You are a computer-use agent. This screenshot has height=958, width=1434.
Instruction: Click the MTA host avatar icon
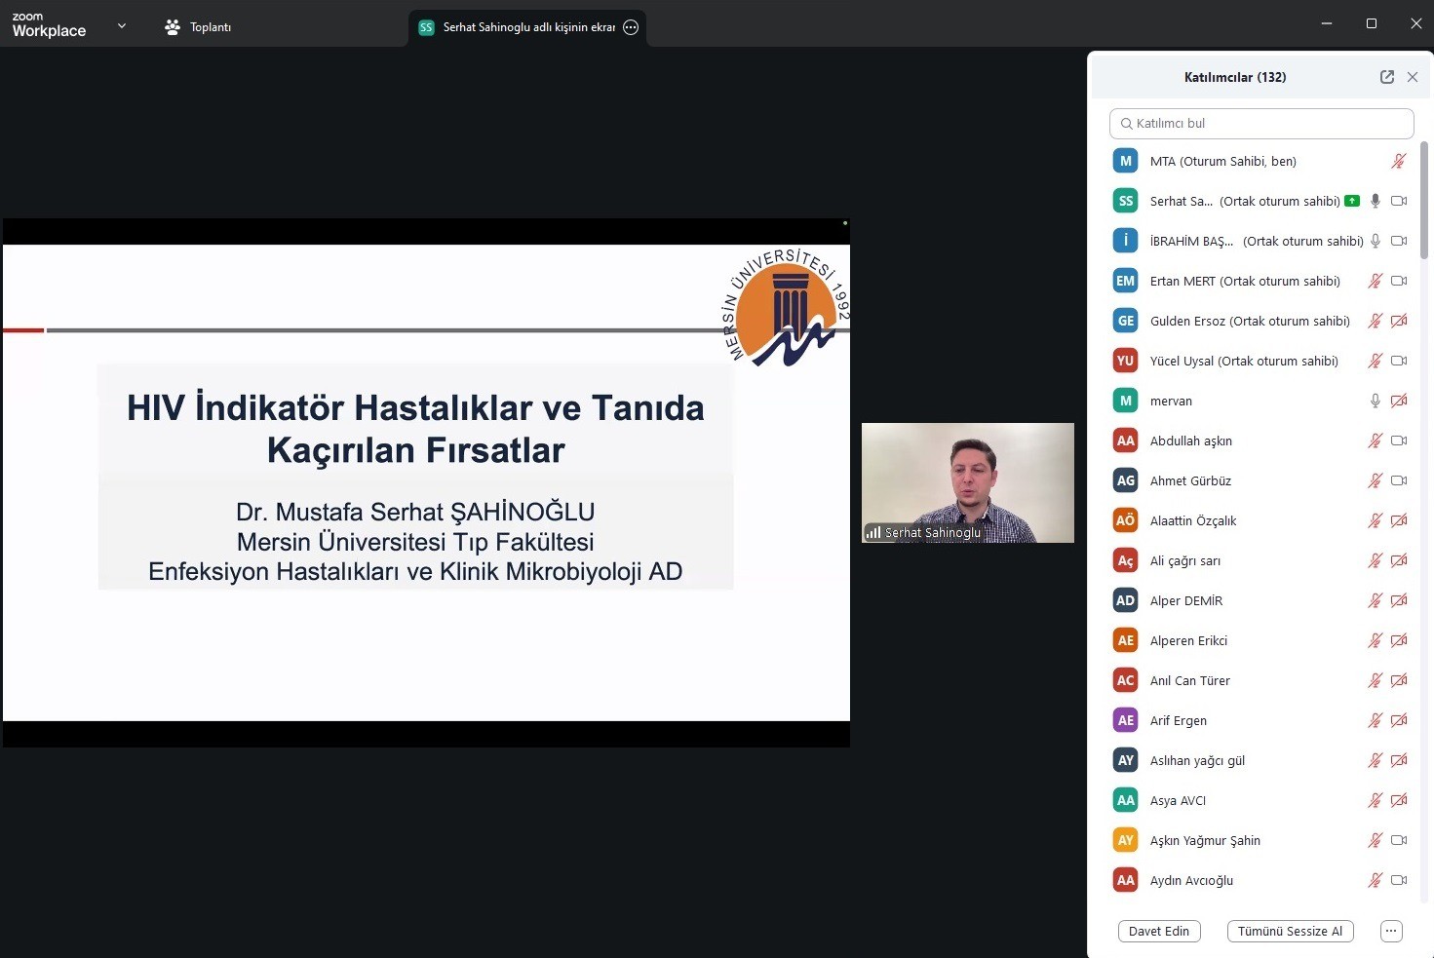pyautogui.click(x=1125, y=161)
